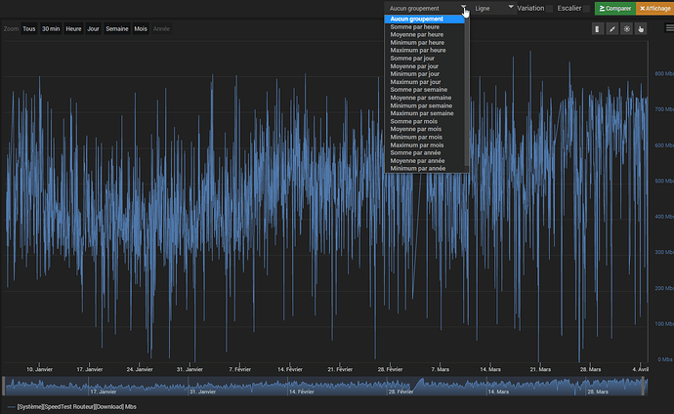Set zoom range to 30 min
Screen dimensions: 674x414
click(51, 29)
